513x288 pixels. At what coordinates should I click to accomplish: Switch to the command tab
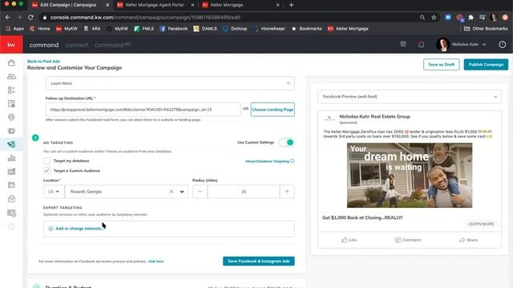[x=44, y=45]
